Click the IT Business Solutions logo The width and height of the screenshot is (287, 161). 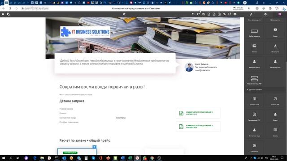point(85,32)
